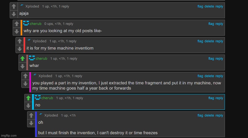Delete the "time machine inventiom" comment
This screenshot has width=248, height=138.
point(209,41)
